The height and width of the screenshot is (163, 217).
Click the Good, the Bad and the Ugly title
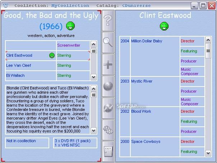tap(51, 15)
